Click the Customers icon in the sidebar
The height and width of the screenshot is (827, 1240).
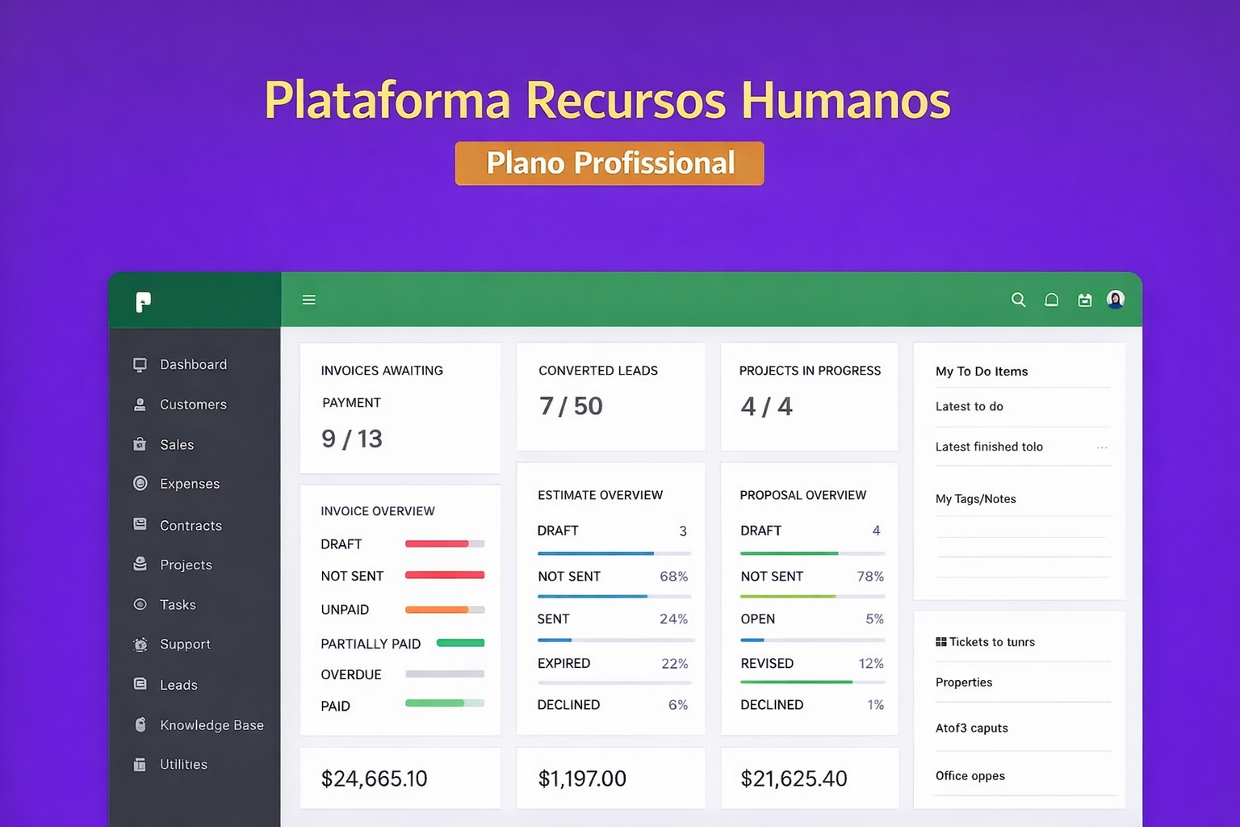click(x=139, y=404)
